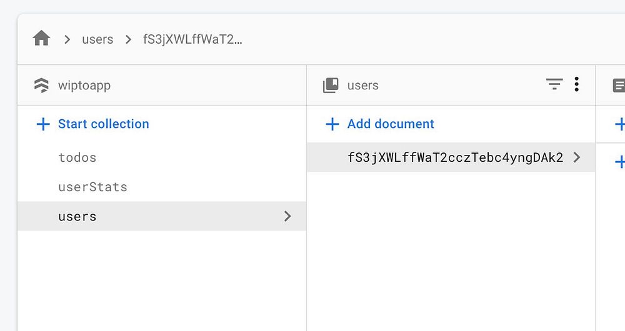Click the plus icon next to Add document

(332, 124)
